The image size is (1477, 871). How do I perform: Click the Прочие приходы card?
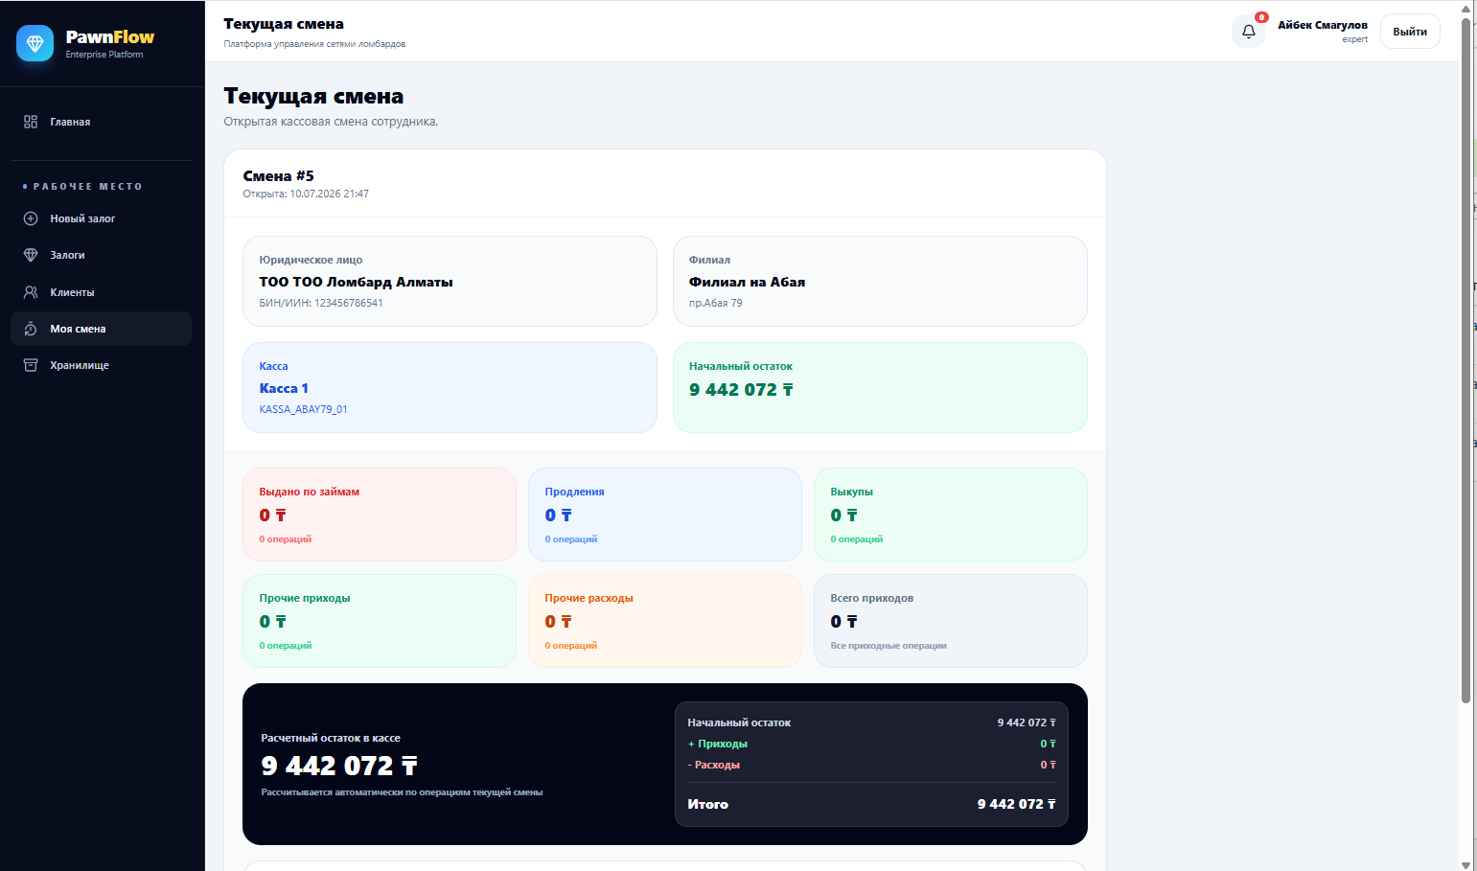click(x=380, y=621)
